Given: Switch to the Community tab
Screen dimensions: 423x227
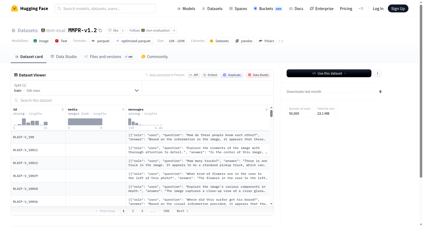Looking at the screenshot, I should (x=154, y=57).
